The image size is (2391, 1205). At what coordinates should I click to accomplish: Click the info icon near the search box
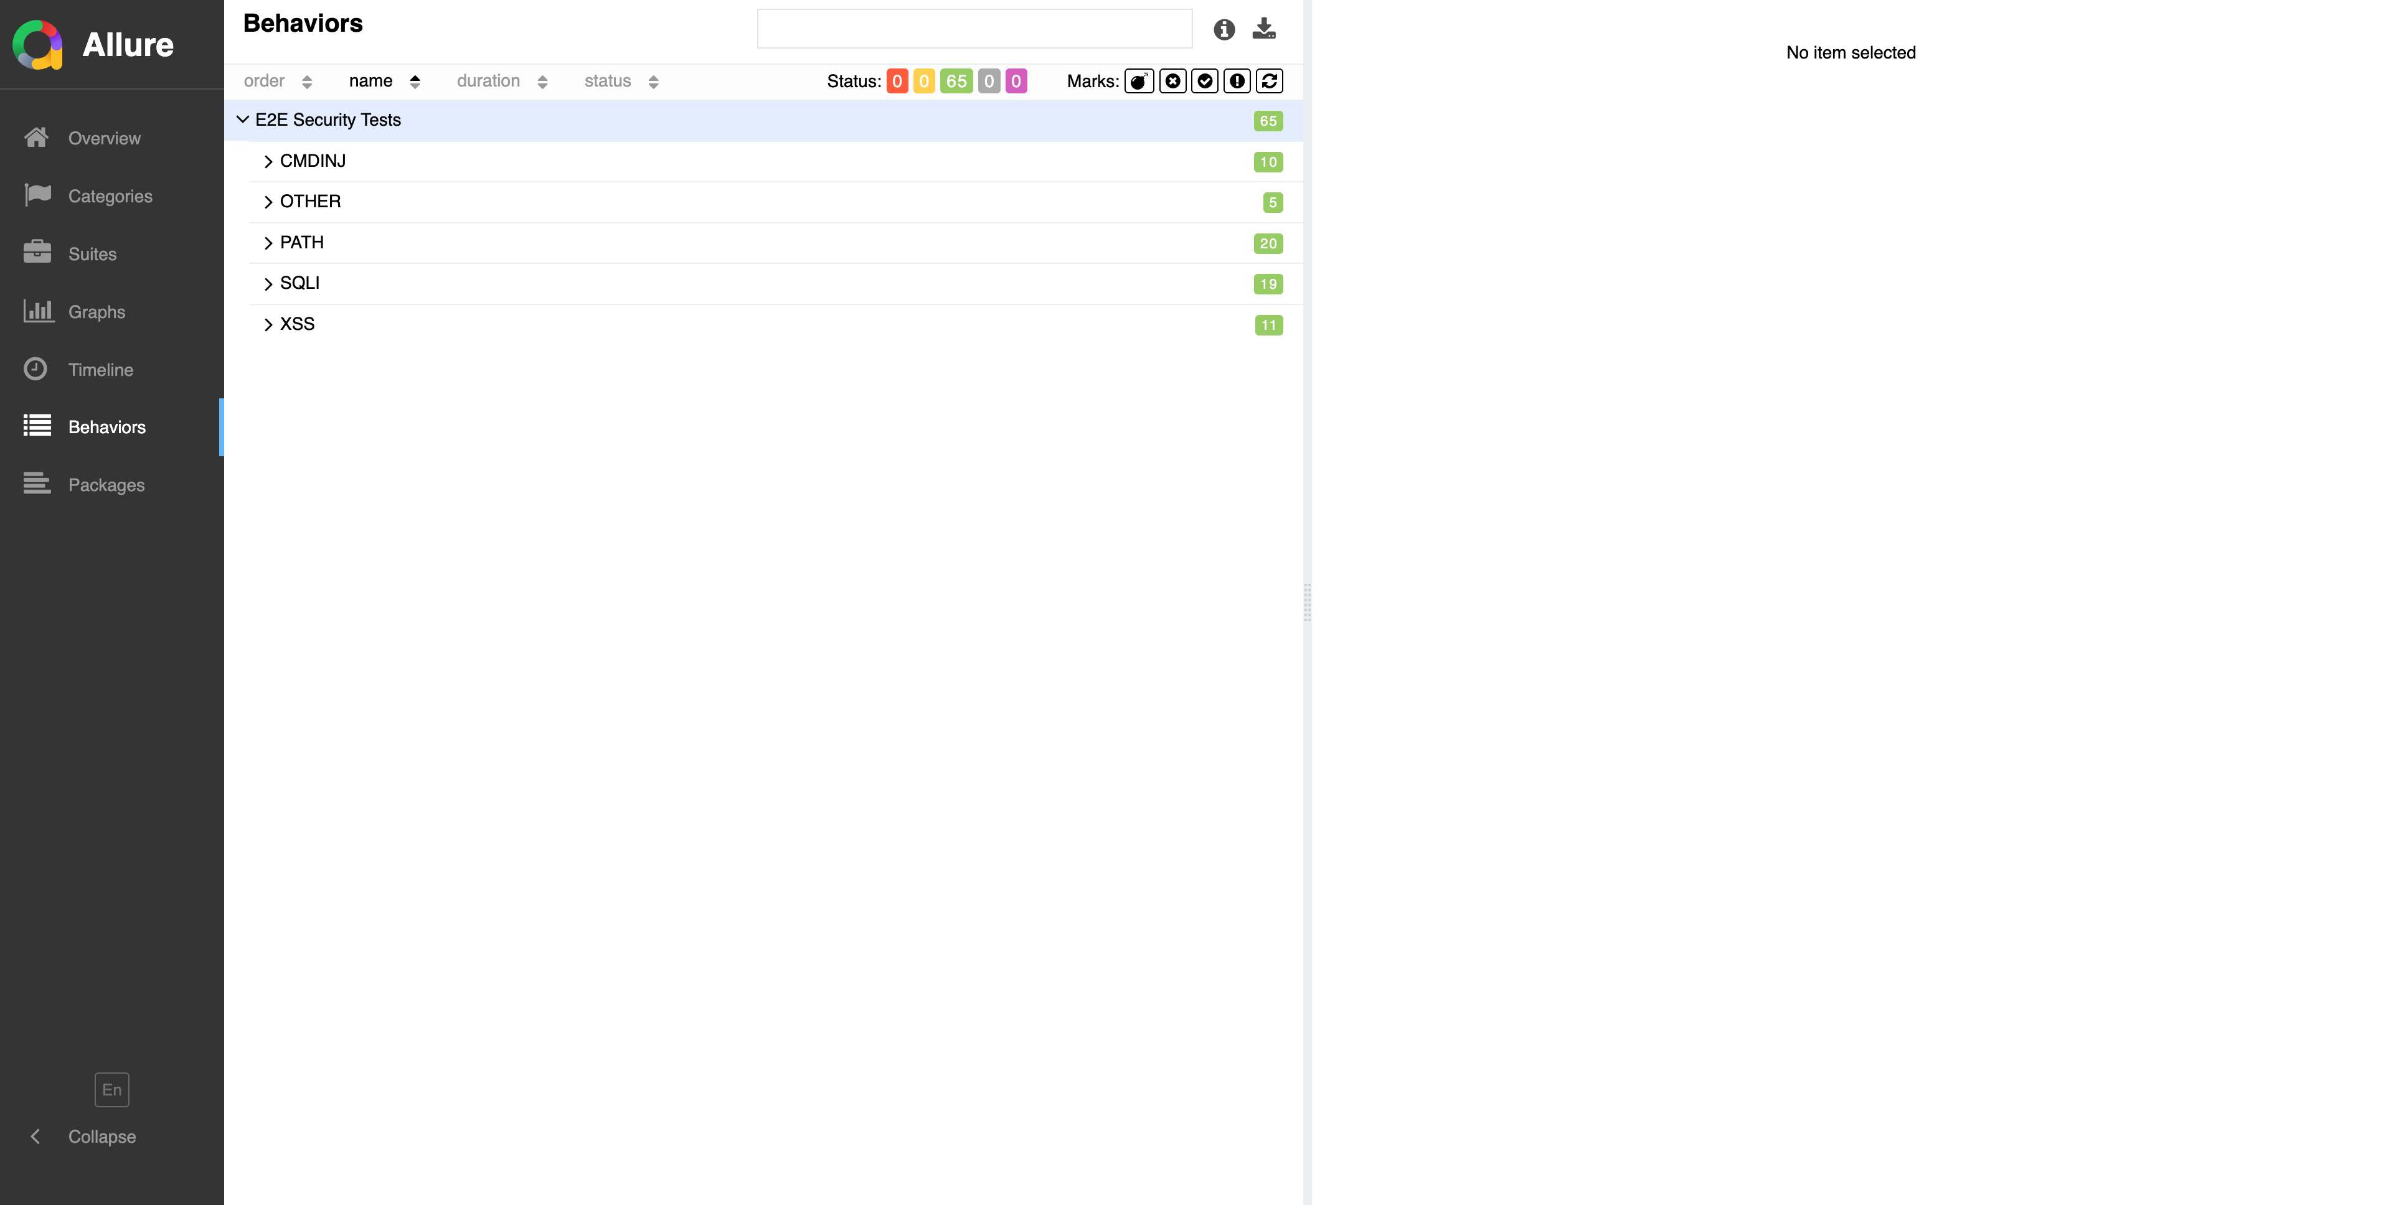point(1224,30)
